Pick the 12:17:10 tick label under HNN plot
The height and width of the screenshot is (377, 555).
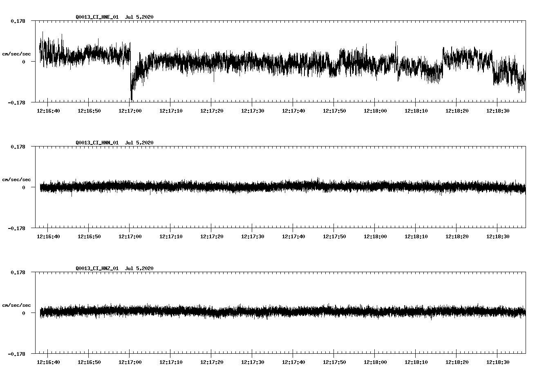pos(171,237)
